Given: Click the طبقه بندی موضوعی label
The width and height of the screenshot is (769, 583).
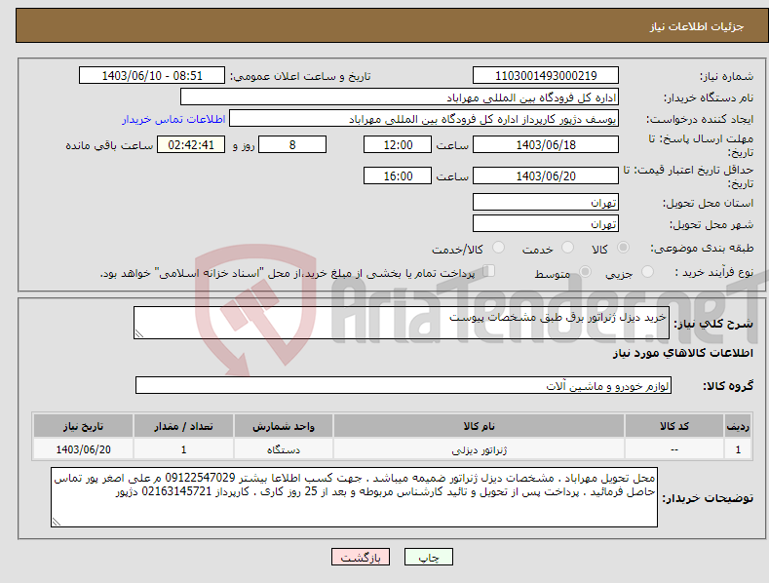Looking at the screenshot, I should 702,249.
